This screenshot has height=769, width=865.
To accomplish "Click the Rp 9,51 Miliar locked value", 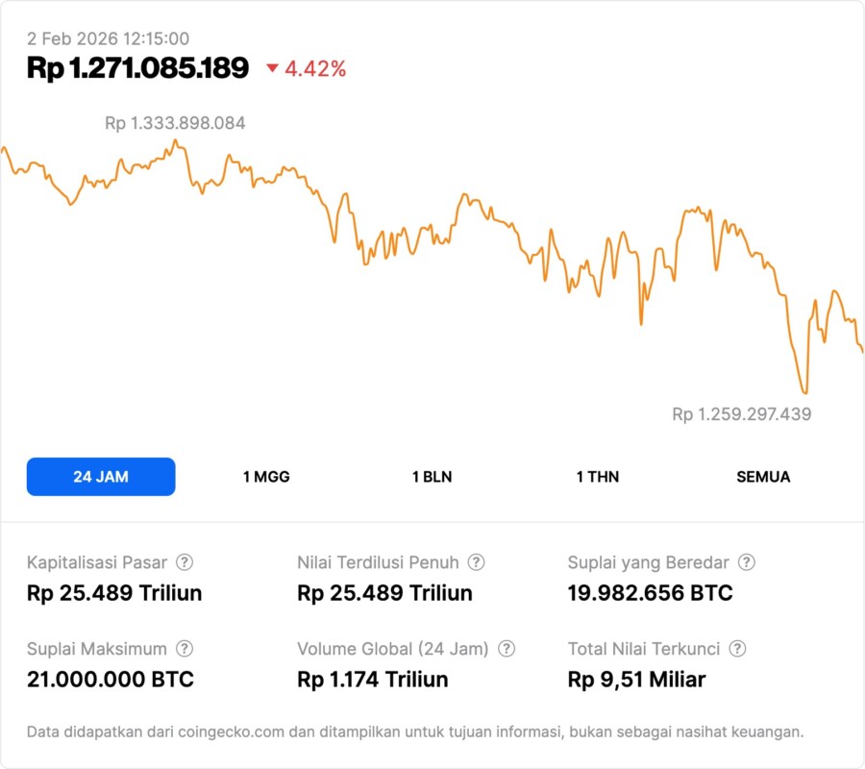I will coord(636,680).
